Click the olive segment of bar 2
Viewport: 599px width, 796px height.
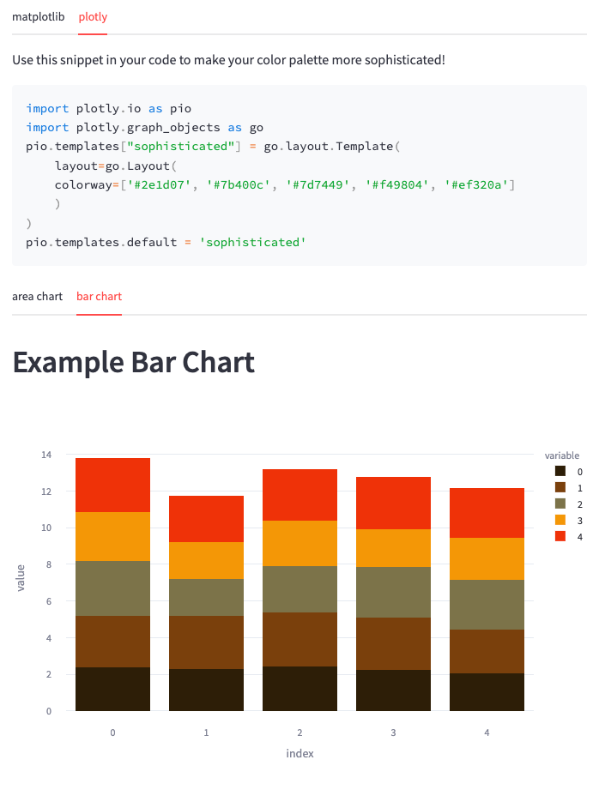pos(299,589)
